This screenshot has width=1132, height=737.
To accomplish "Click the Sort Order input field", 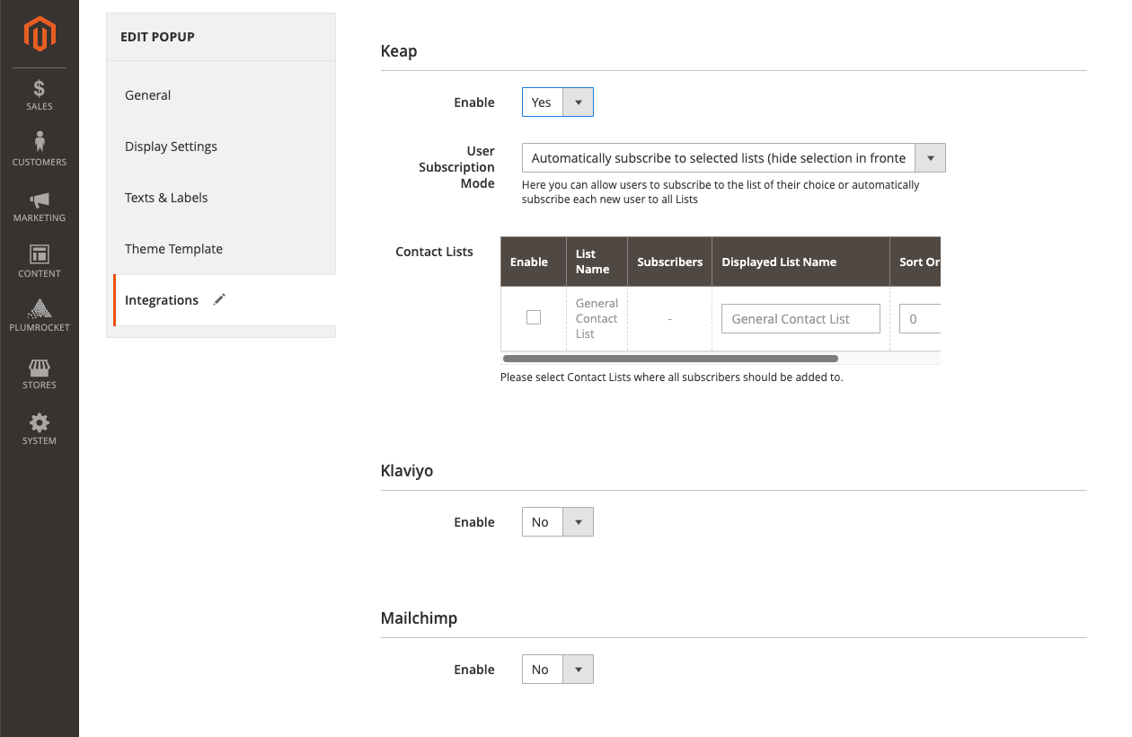I will (x=920, y=318).
